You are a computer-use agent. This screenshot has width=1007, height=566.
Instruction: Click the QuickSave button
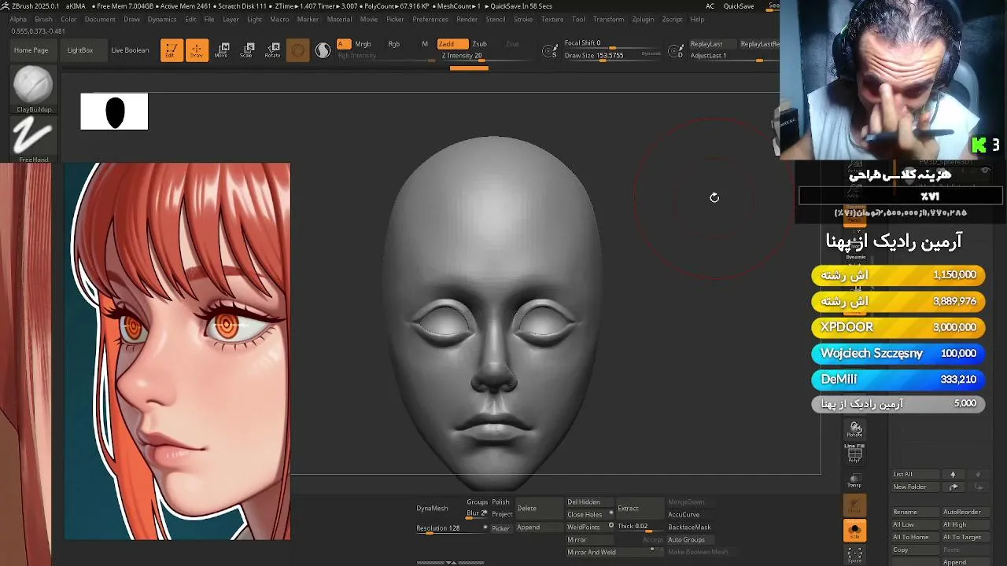pyautogui.click(x=739, y=6)
